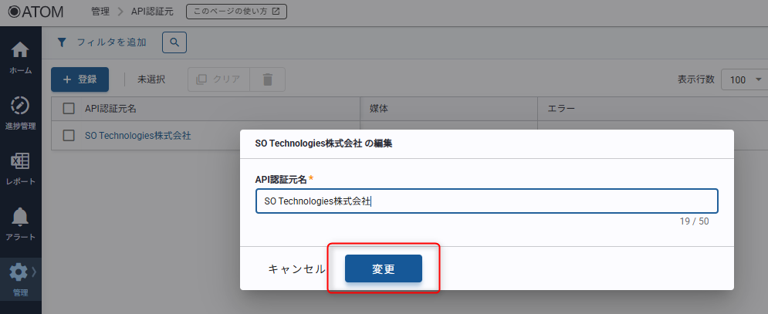The width and height of the screenshot is (768, 314).
Task: Select the 管理 gear icon
Action: [18, 272]
